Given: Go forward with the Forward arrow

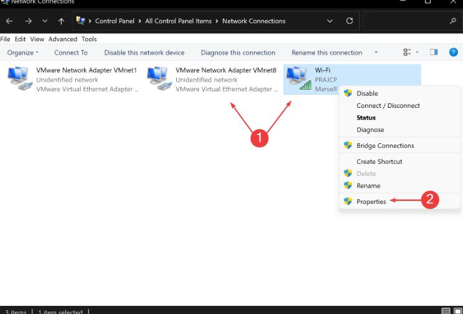Looking at the screenshot, I should [29, 21].
